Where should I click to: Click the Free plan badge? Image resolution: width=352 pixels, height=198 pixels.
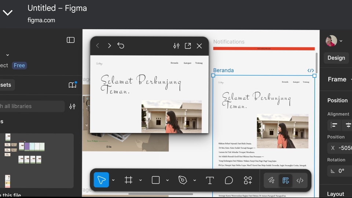tap(19, 65)
